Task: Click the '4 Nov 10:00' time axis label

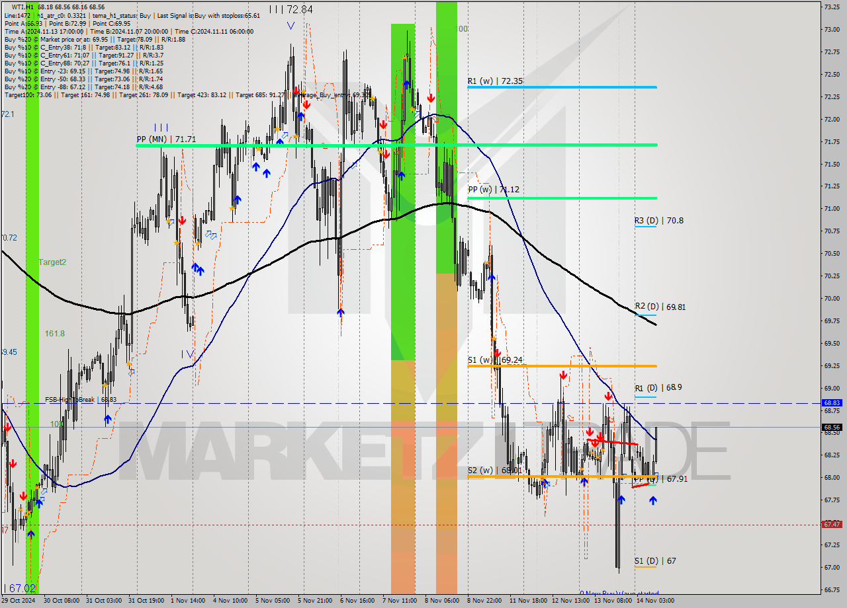Action: tap(230, 601)
